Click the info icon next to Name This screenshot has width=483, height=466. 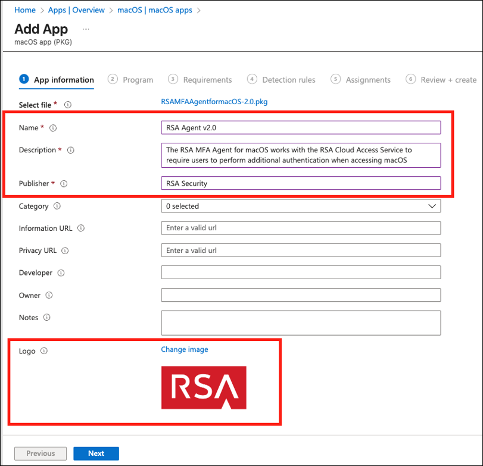pos(53,128)
